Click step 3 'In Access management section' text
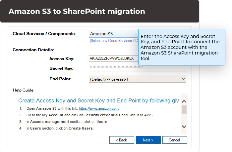Viewport: 232px width, 152px height. [x=67, y=122]
